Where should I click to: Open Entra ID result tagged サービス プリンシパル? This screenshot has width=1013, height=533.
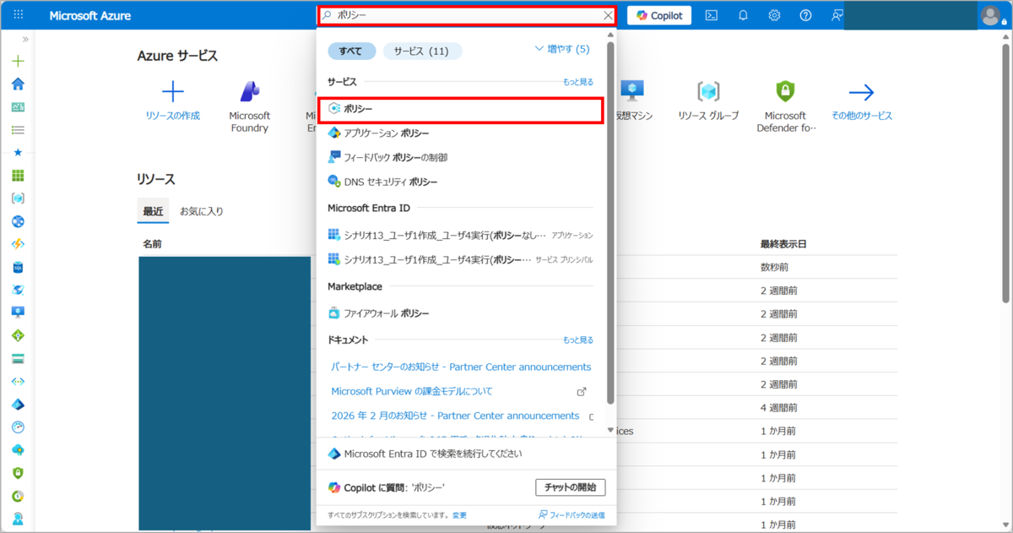[x=460, y=259]
